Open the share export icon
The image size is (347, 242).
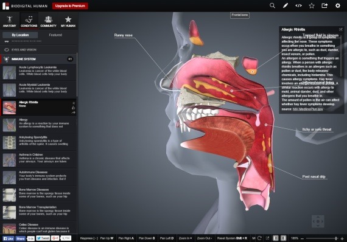tap(324, 5)
